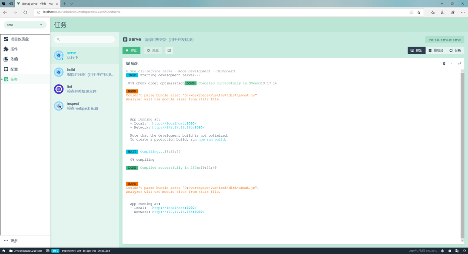
Task: Open 更多 more menu at sidebar bottom
Action: (25, 241)
